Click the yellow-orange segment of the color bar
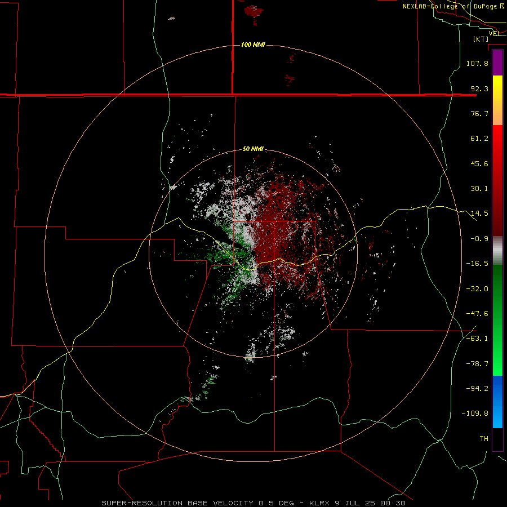This screenshot has width=507, height=507. coord(497,100)
